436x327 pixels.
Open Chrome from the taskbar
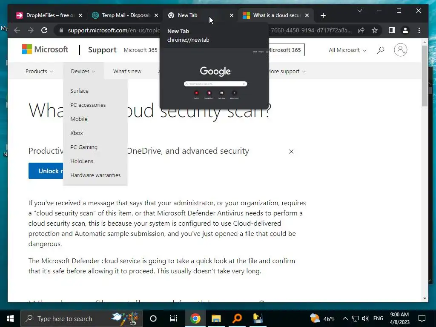click(x=195, y=318)
